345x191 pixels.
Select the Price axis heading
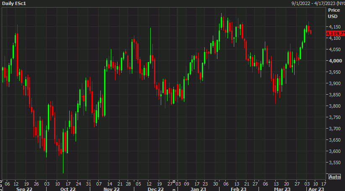(334, 10)
